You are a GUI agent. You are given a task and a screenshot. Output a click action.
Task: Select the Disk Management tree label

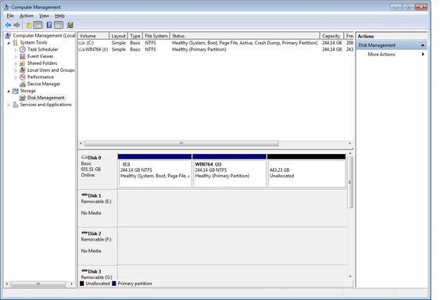[46, 98]
